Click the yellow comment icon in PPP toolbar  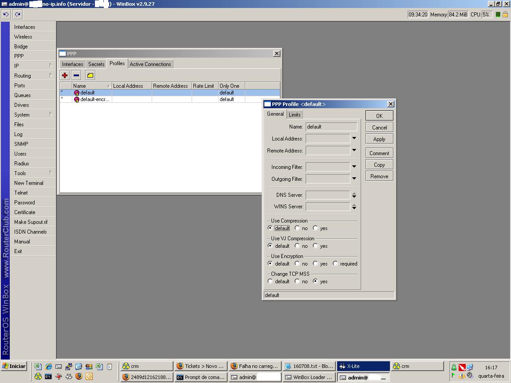point(90,75)
